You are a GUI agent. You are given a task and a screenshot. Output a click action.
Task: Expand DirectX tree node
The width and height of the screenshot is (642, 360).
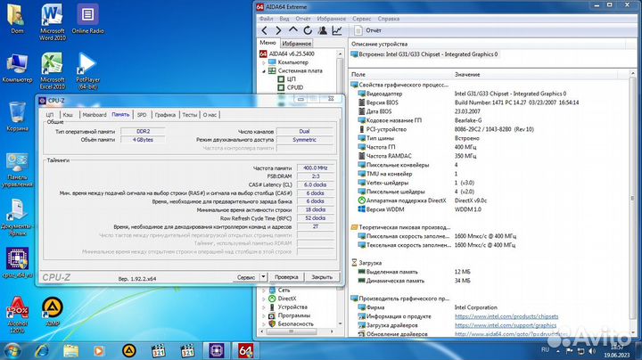click(264, 299)
